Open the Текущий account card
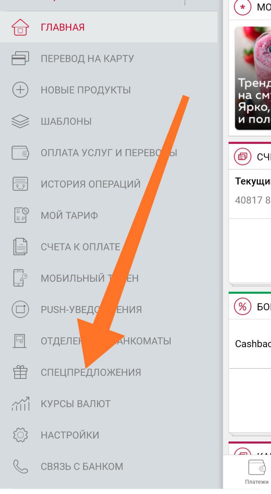 coord(250,193)
